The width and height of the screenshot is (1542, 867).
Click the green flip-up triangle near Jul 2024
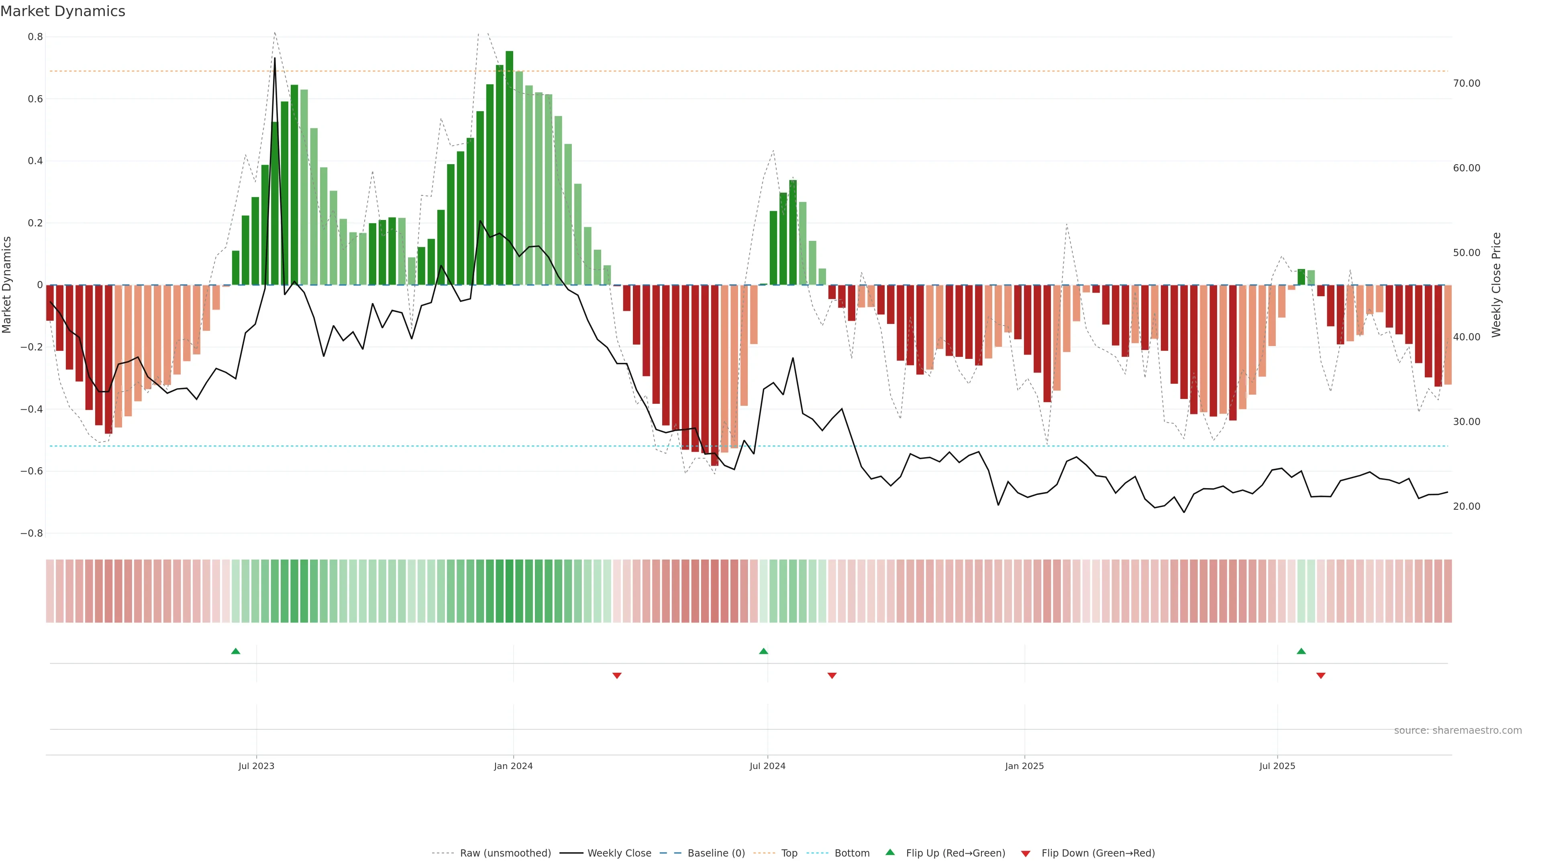click(x=763, y=651)
